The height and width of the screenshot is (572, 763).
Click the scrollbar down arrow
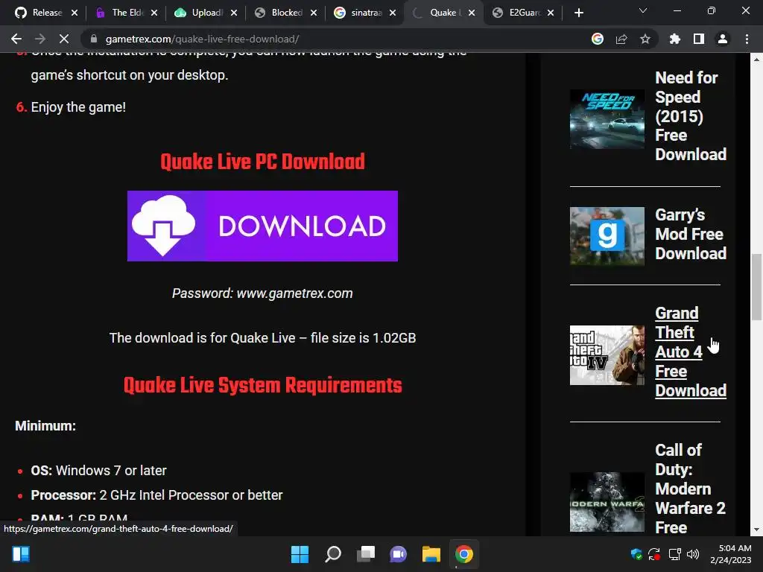pyautogui.click(x=756, y=530)
